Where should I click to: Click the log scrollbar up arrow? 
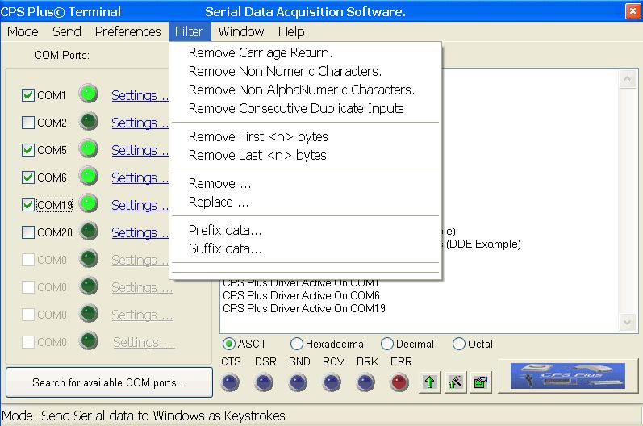pyautogui.click(x=627, y=79)
